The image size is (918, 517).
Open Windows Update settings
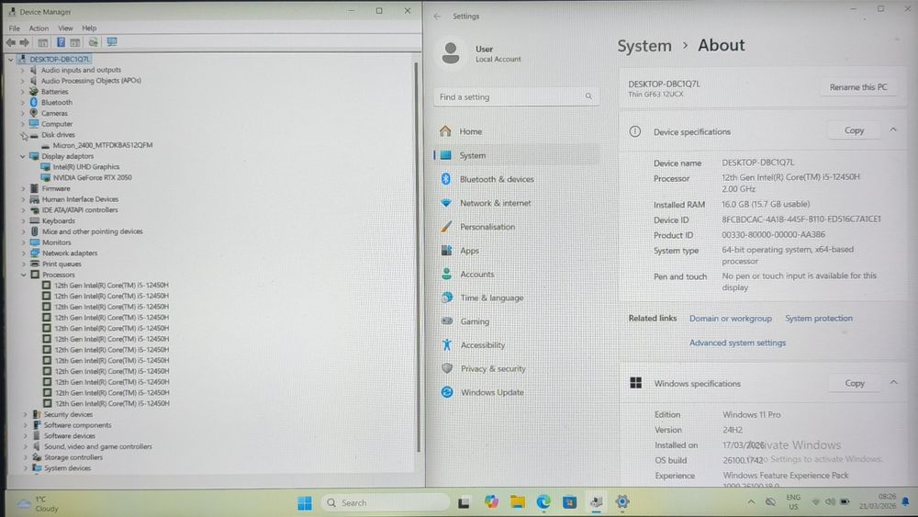point(516,392)
